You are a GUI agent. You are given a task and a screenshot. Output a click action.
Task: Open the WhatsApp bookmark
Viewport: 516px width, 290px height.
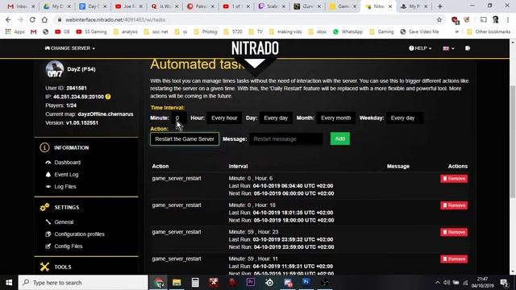click(x=347, y=32)
